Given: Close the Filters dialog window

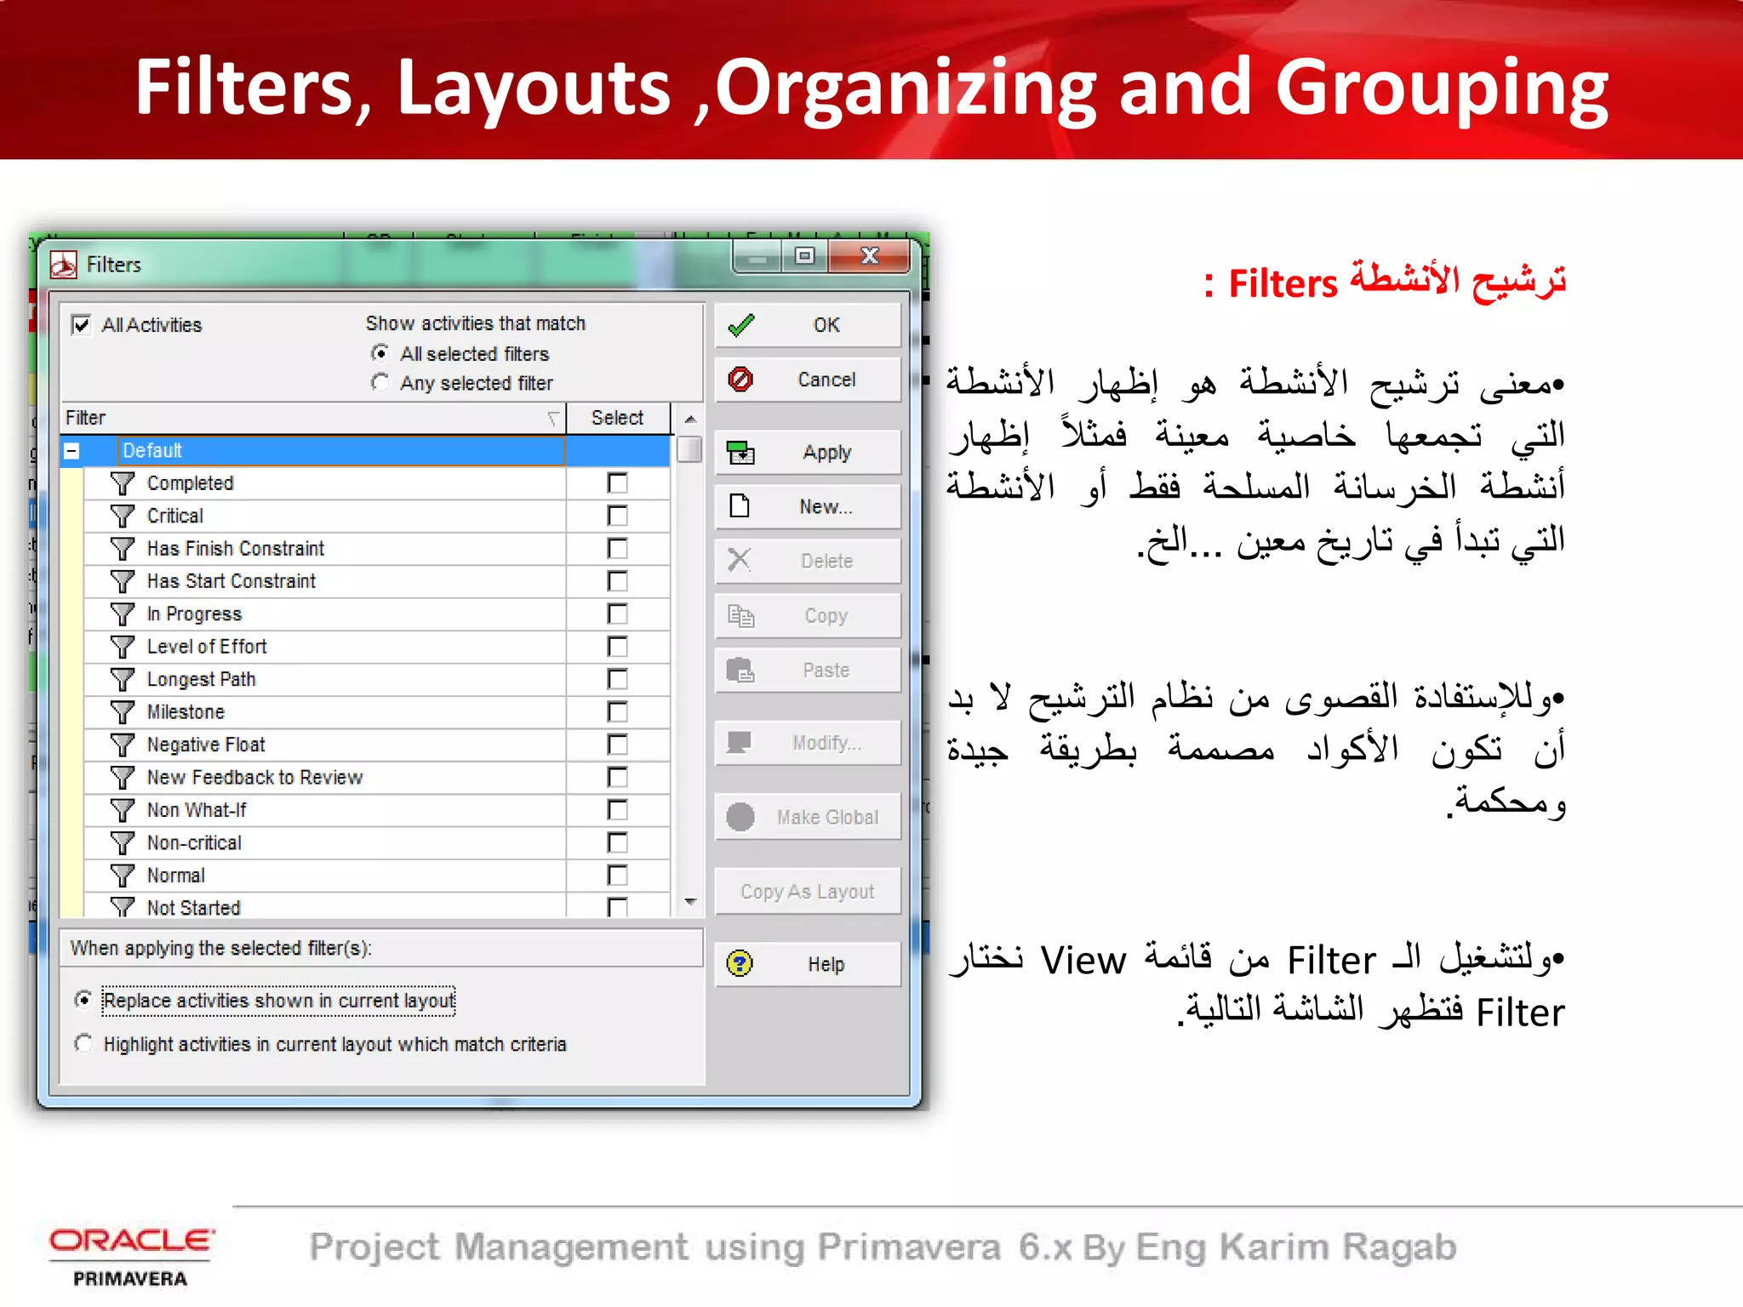Looking at the screenshot, I should click(869, 256).
